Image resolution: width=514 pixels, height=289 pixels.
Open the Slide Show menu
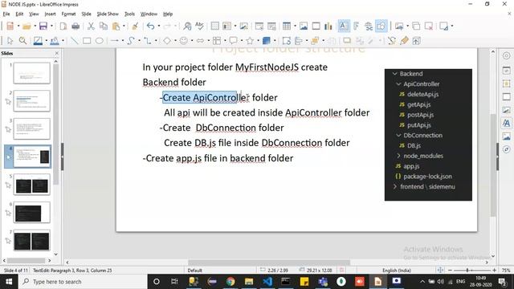coord(108,14)
